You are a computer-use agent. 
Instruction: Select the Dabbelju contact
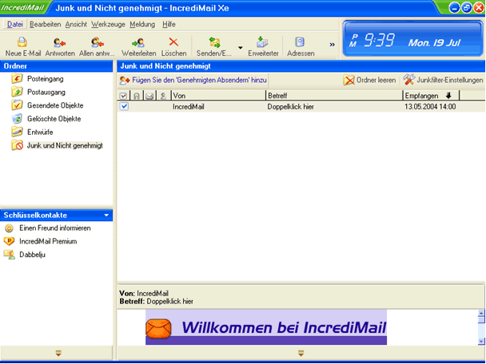32,255
